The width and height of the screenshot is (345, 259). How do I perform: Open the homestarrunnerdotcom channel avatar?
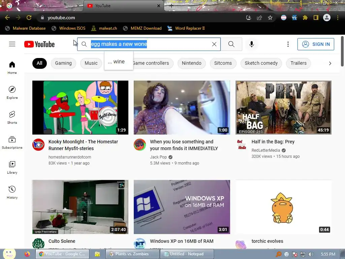(38, 144)
